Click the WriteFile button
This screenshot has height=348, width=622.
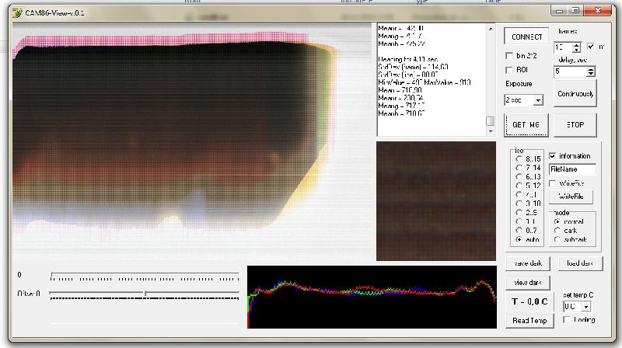tap(571, 197)
